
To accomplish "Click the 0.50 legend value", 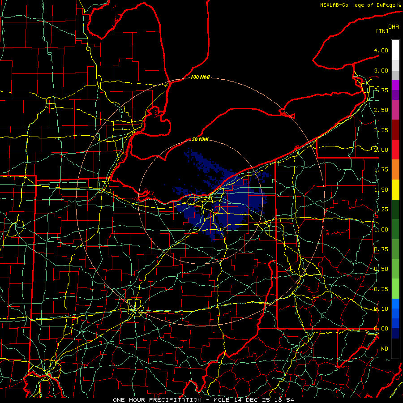I will (x=381, y=269).
